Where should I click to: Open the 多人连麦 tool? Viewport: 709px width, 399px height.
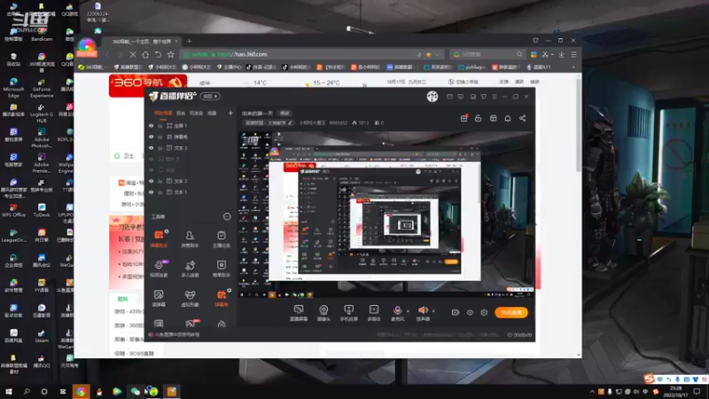[x=190, y=269]
